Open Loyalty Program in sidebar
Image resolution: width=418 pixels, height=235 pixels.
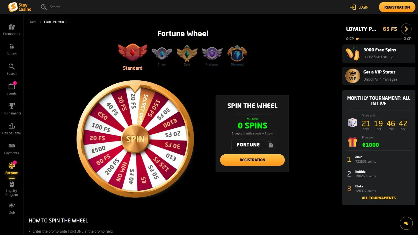pyautogui.click(x=11, y=189)
